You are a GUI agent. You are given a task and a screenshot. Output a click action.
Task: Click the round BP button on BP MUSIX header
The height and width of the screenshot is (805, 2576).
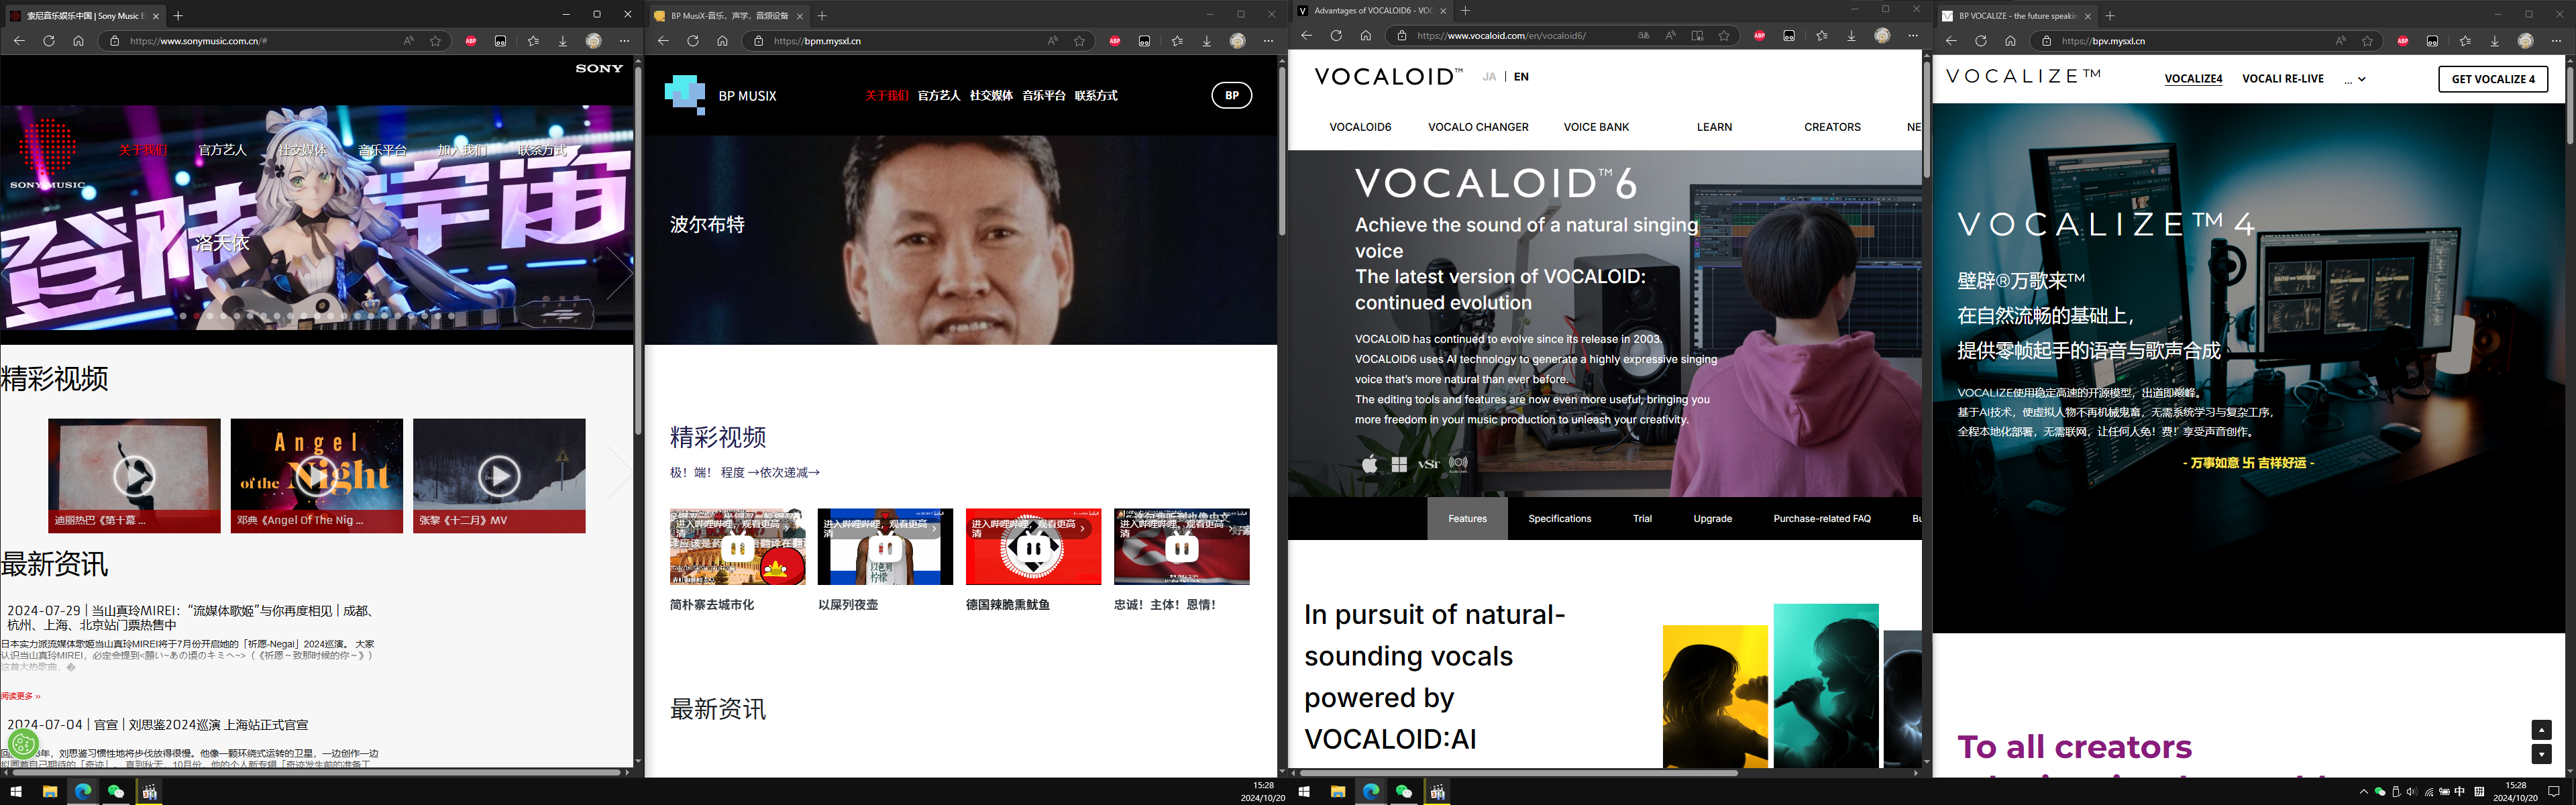1232,96
